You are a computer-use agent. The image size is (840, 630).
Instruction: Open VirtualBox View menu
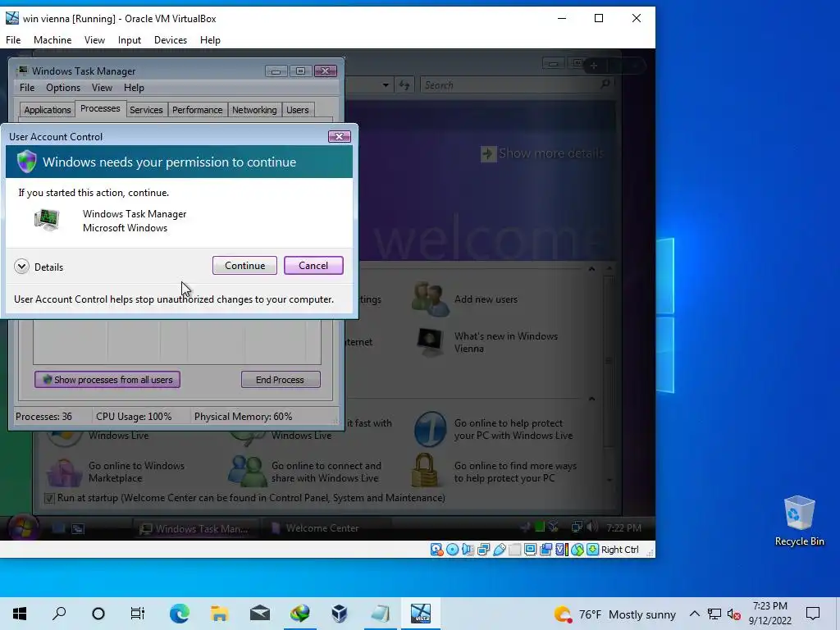tap(94, 40)
